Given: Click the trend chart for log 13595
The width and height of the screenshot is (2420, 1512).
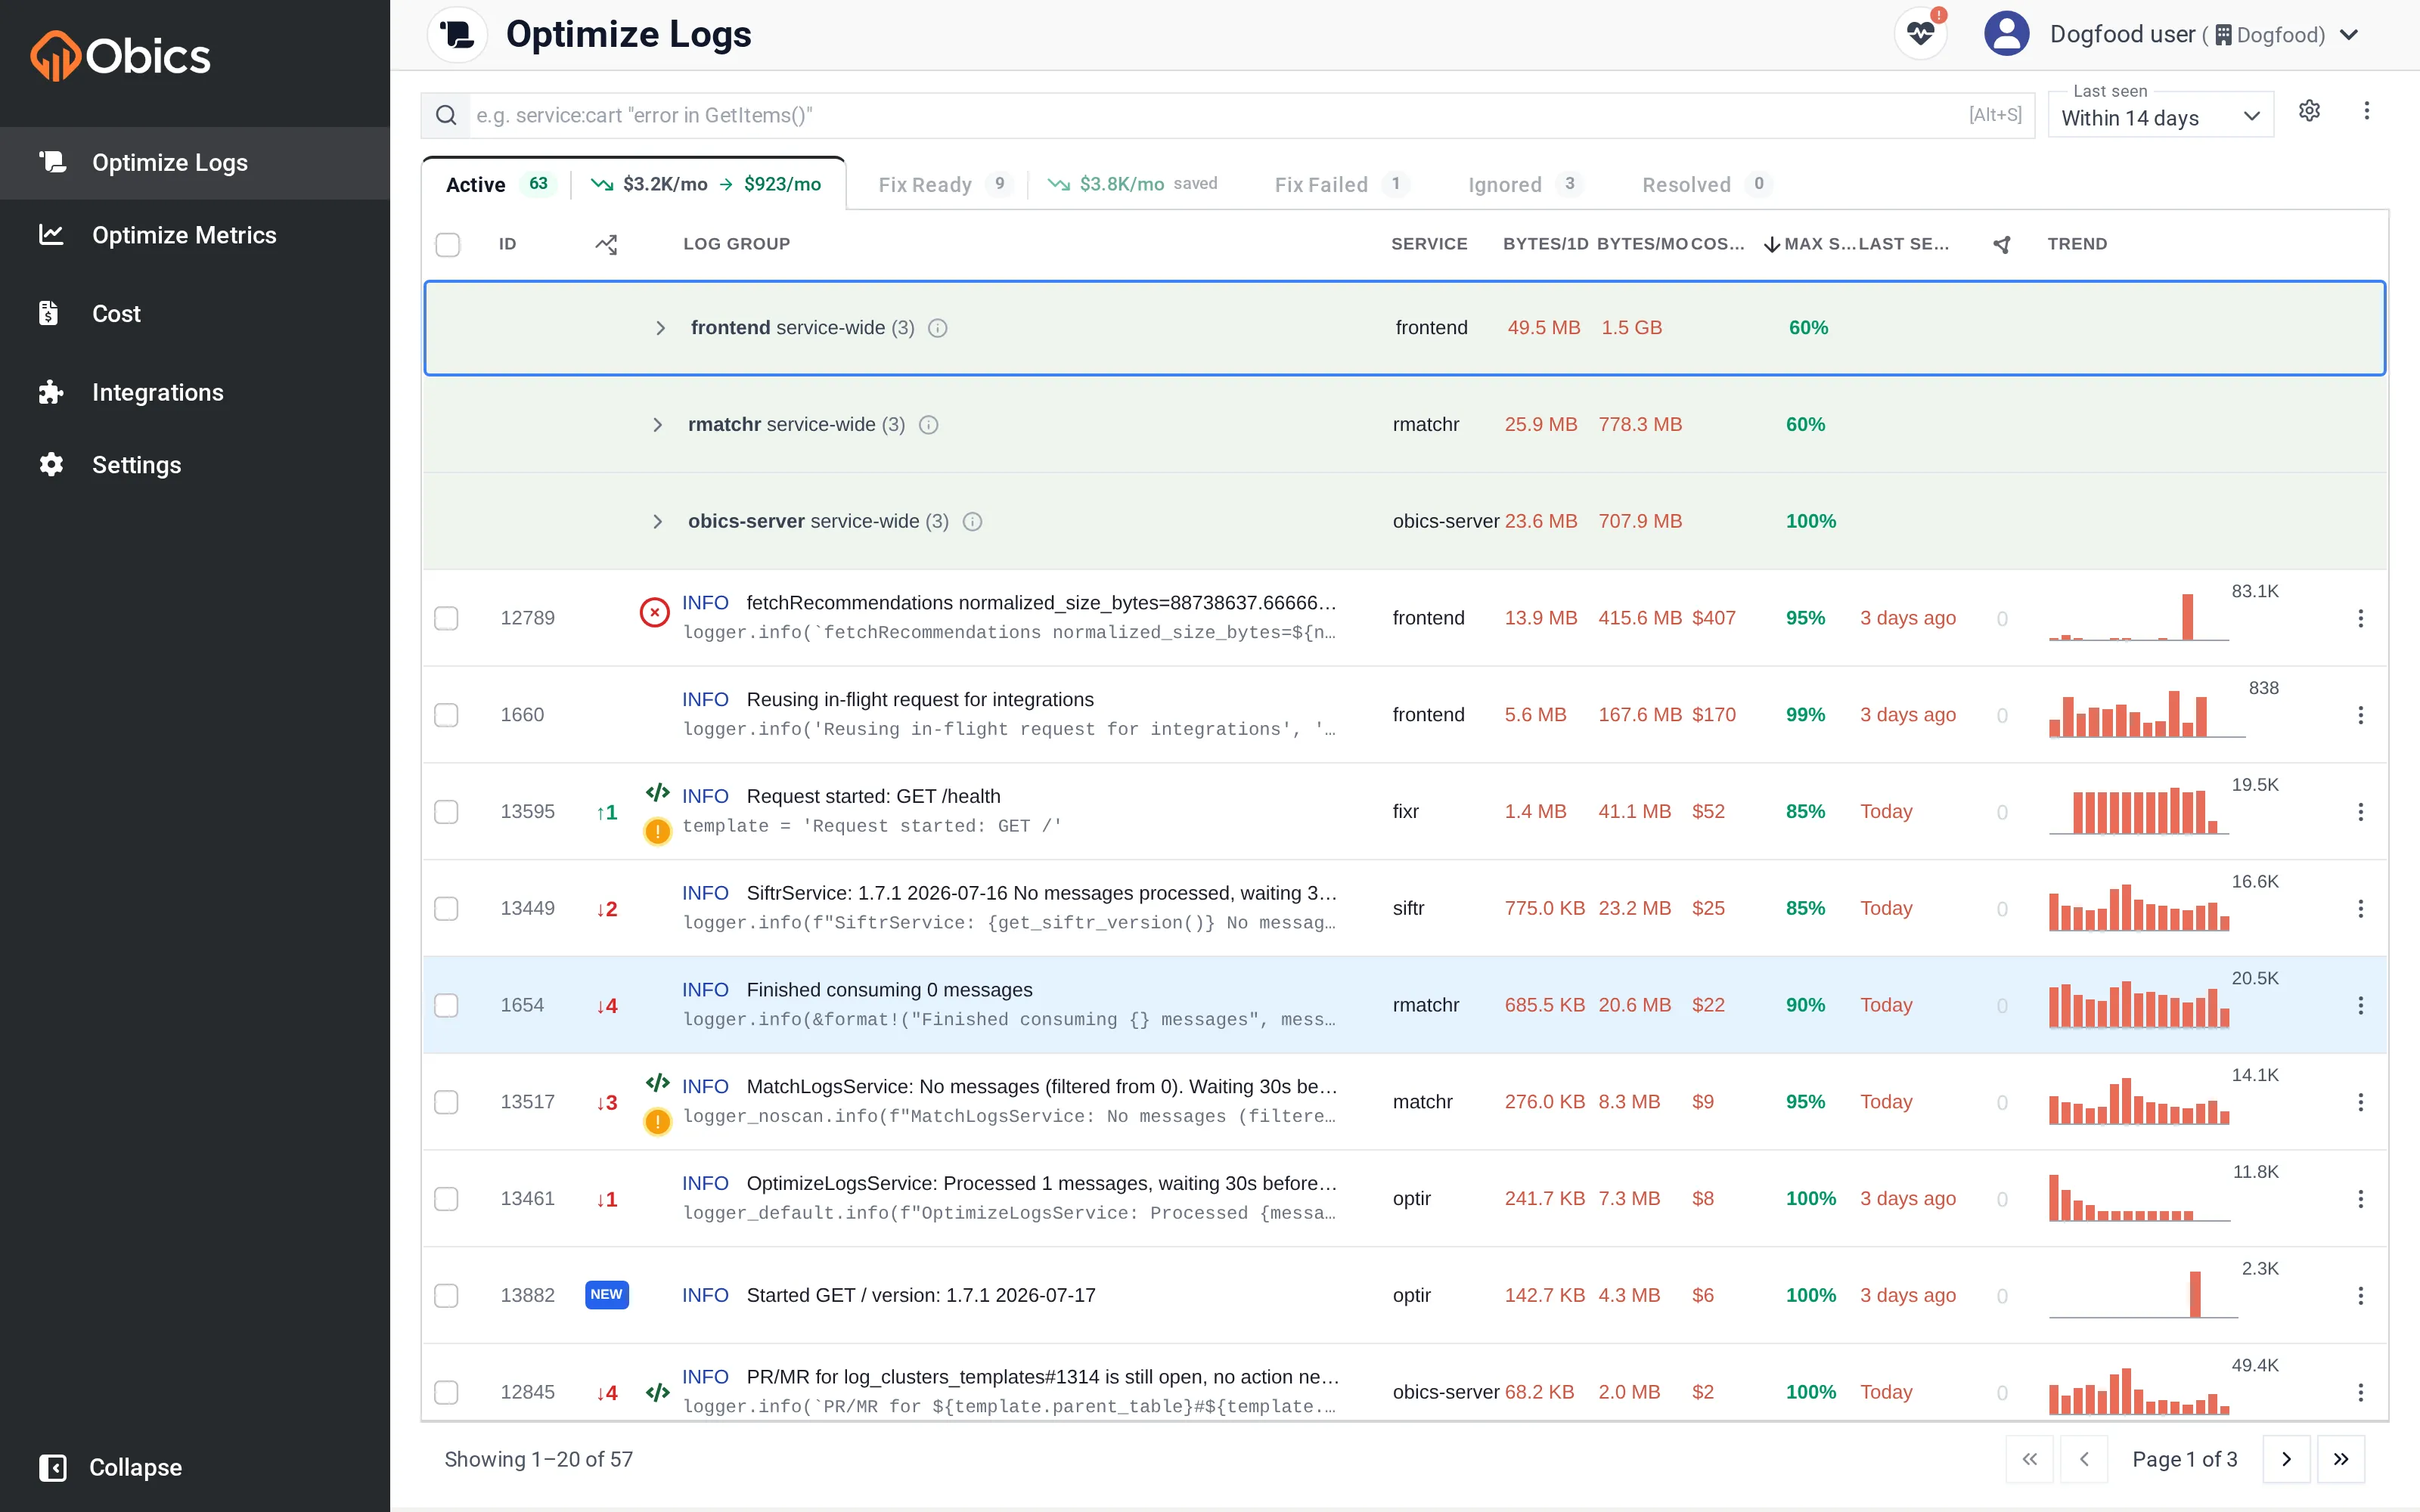Looking at the screenshot, I should 2138,811.
